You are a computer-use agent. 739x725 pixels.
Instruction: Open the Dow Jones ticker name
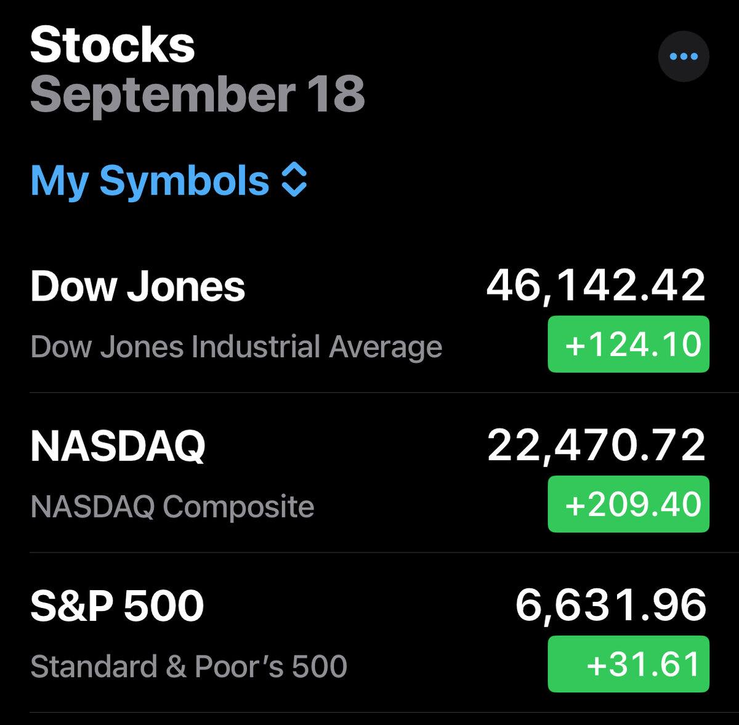pos(137,287)
